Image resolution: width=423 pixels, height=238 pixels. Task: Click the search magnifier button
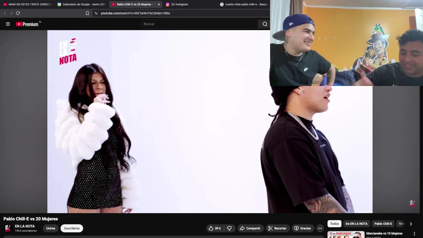[x=265, y=24]
